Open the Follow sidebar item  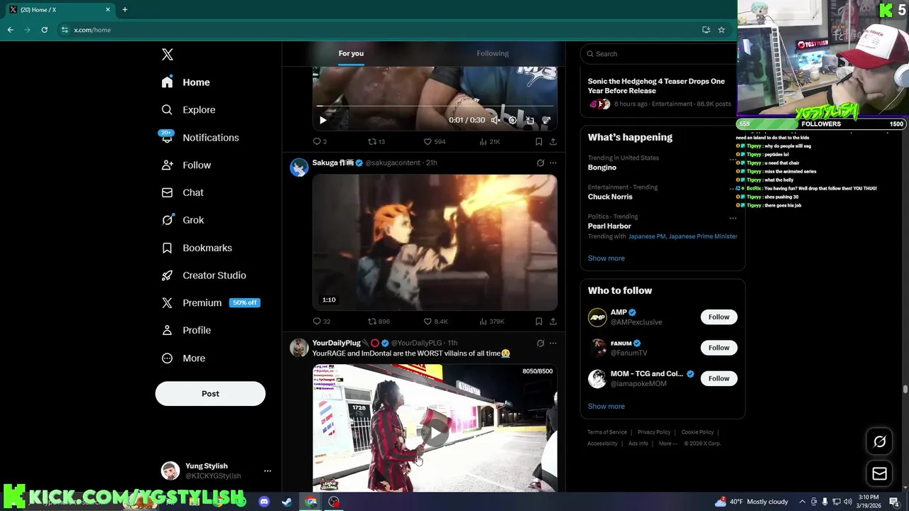[x=187, y=165]
